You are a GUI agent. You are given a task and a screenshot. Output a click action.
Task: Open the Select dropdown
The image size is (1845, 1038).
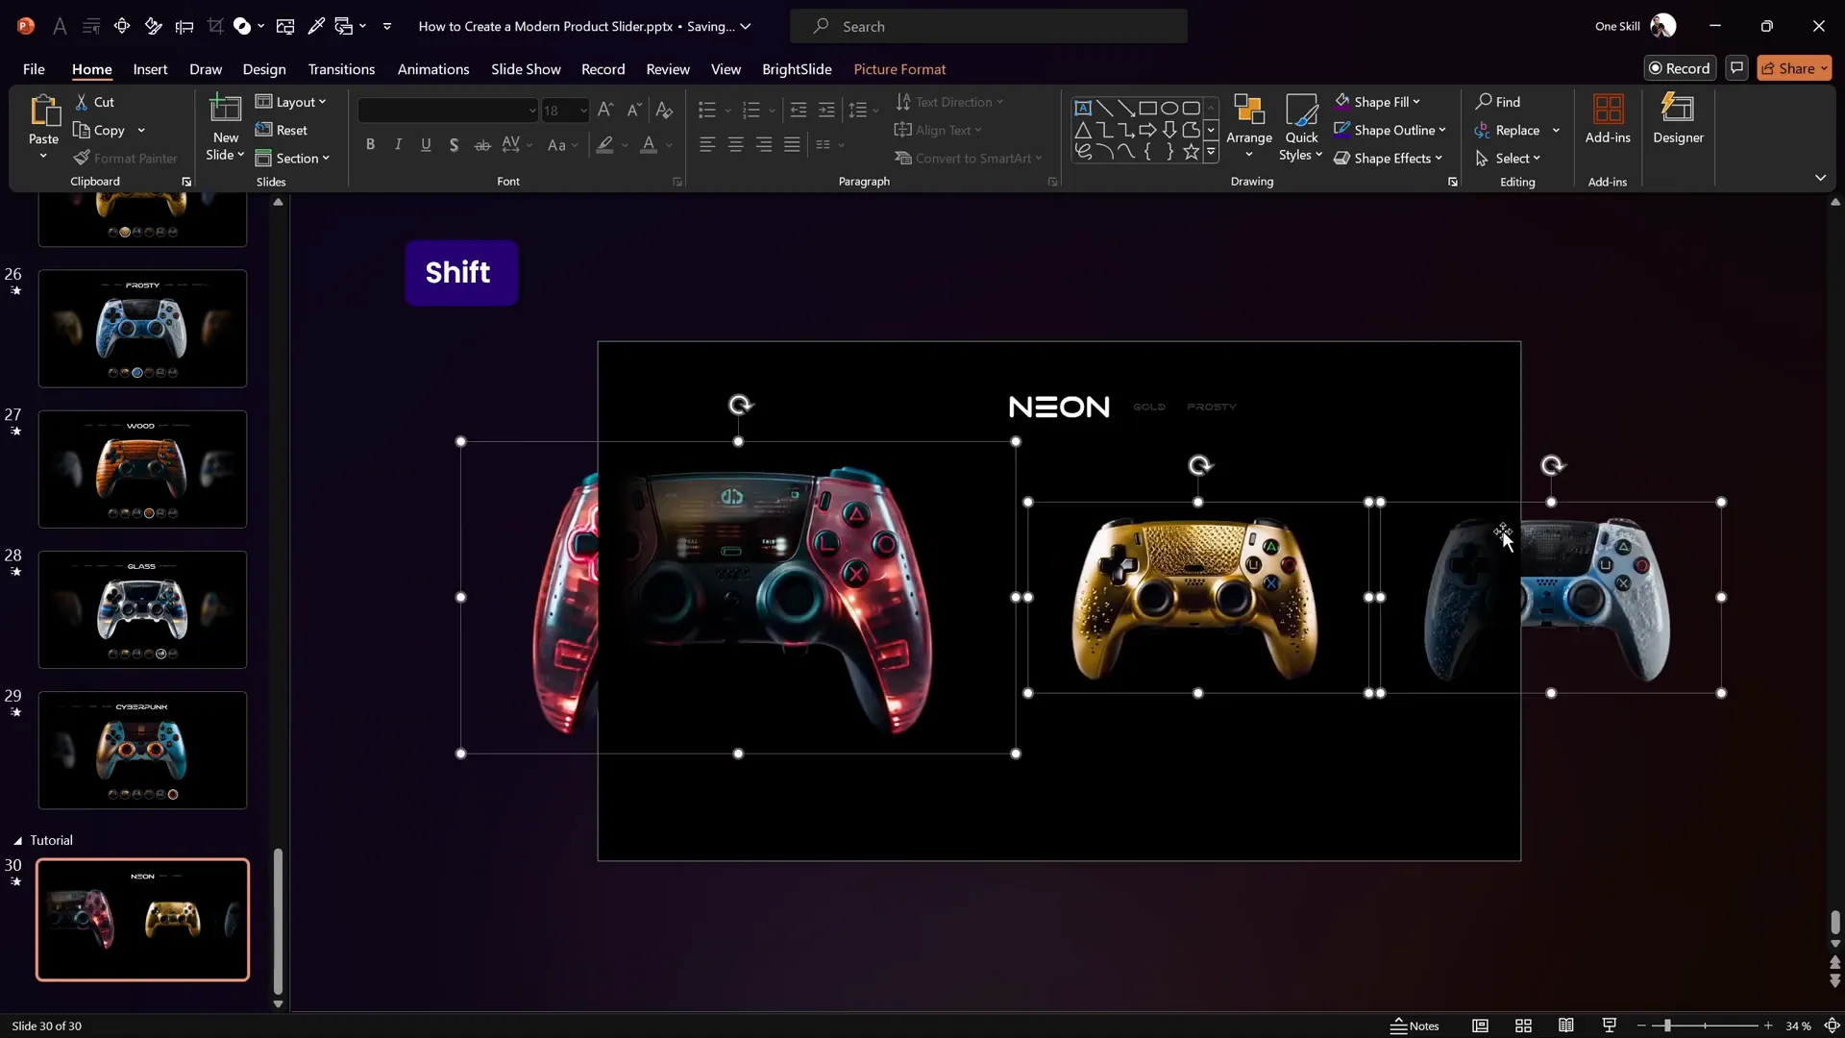click(1508, 159)
